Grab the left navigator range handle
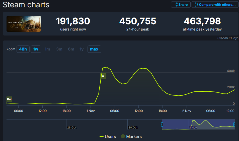This screenshot has width=239, height=141. pyautogui.click(x=162, y=124)
